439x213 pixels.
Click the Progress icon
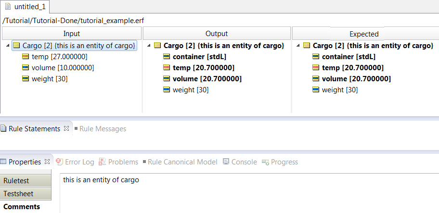pyautogui.click(x=265, y=162)
